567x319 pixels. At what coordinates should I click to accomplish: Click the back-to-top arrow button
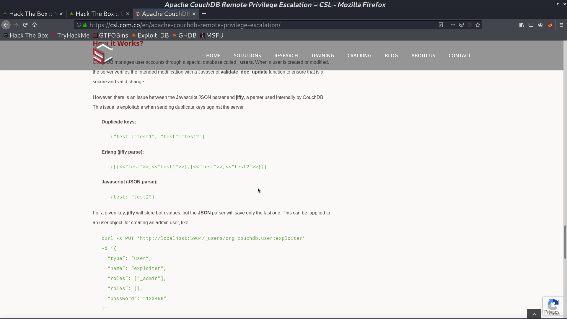[534, 314]
